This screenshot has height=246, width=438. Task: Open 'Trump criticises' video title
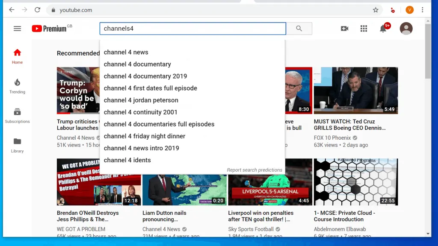pos(78,125)
